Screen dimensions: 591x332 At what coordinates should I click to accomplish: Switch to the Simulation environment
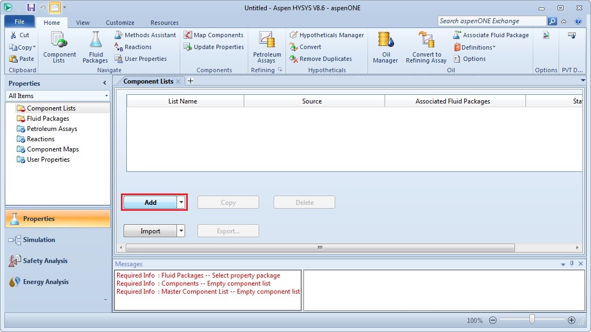pyautogui.click(x=39, y=240)
